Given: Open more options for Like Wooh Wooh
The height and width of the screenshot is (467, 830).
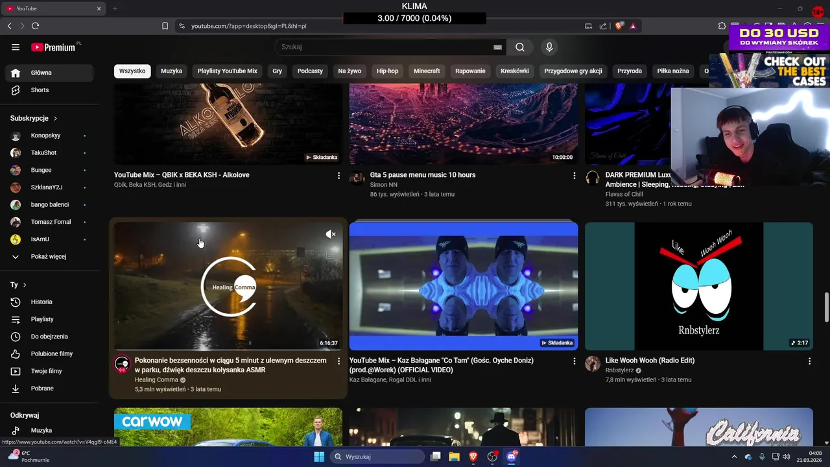Looking at the screenshot, I should (809, 361).
